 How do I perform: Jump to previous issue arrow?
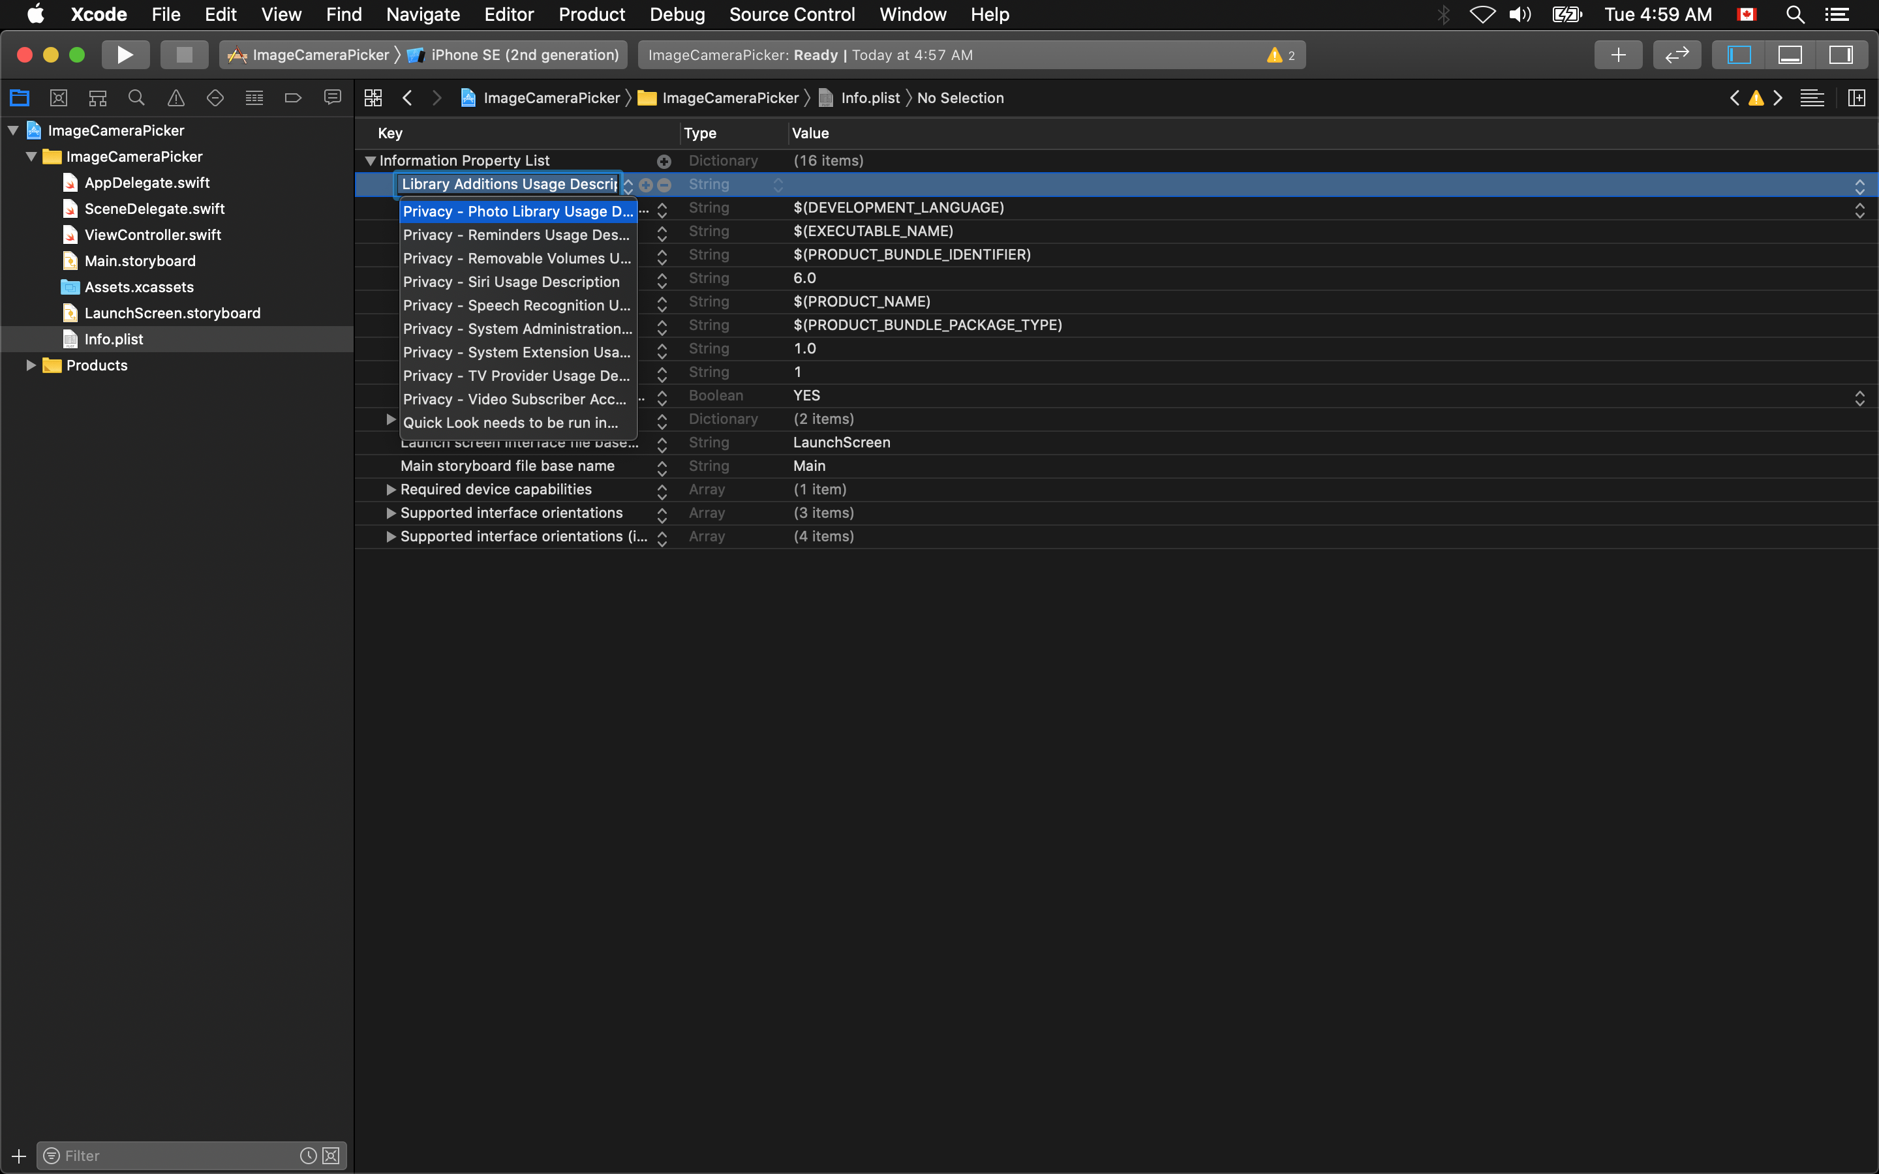click(1735, 98)
